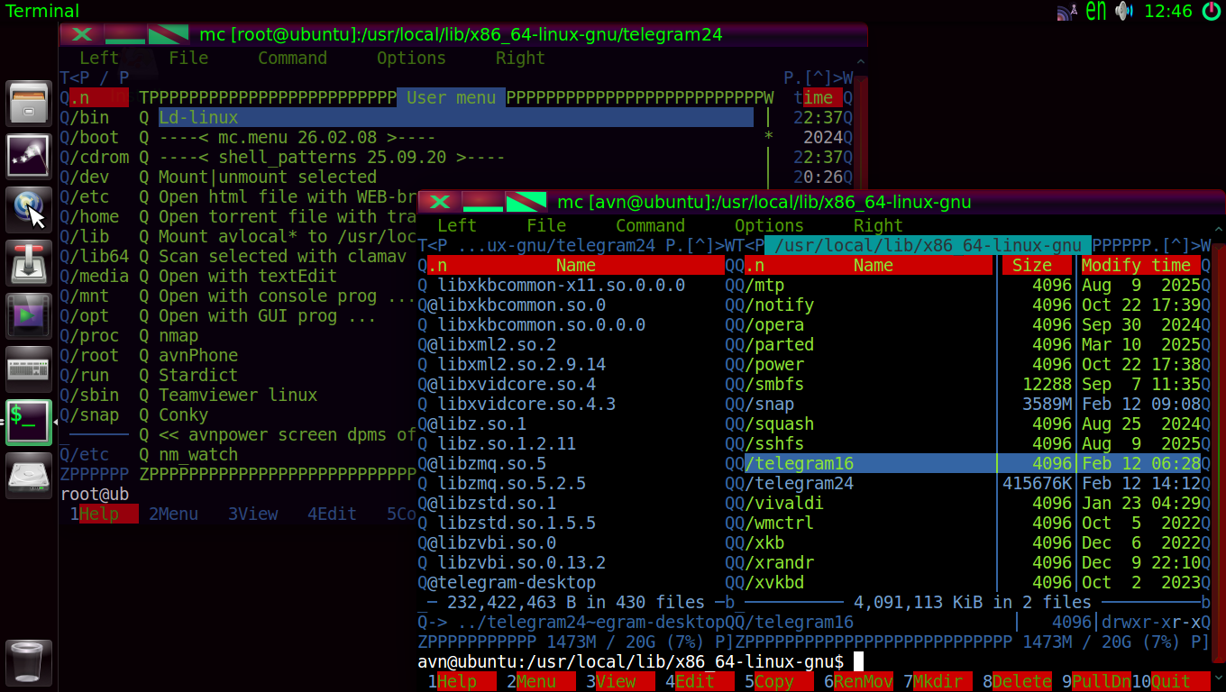The image size is (1226, 692).
Task: Open the network status tray icon
Action: [1066, 12]
